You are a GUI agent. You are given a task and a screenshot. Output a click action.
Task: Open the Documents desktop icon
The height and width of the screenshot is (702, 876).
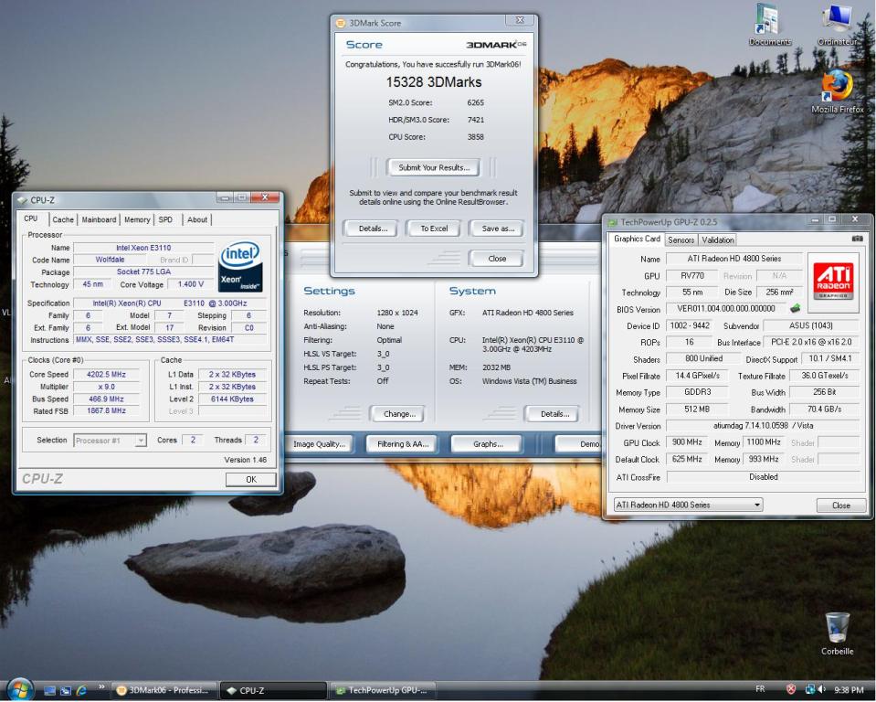coord(770,26)
